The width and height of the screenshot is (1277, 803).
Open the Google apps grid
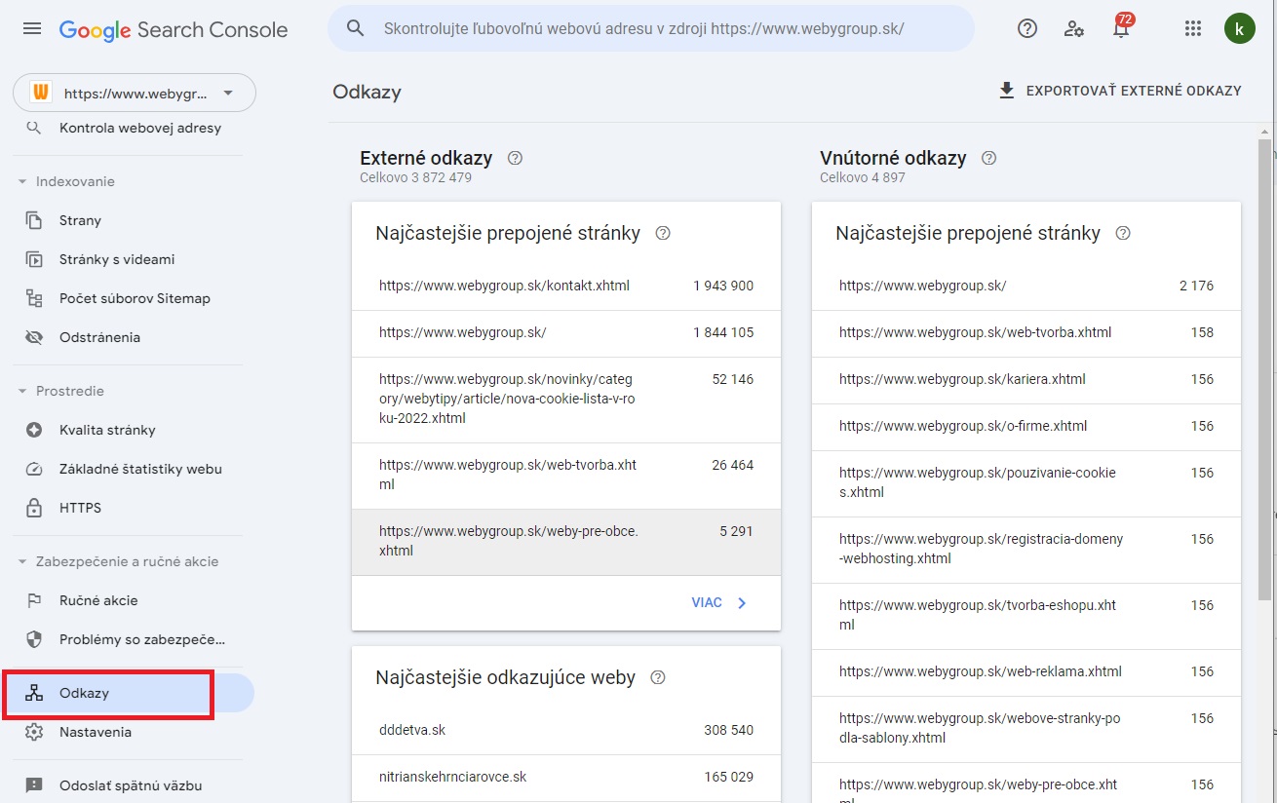[1192, 28]
